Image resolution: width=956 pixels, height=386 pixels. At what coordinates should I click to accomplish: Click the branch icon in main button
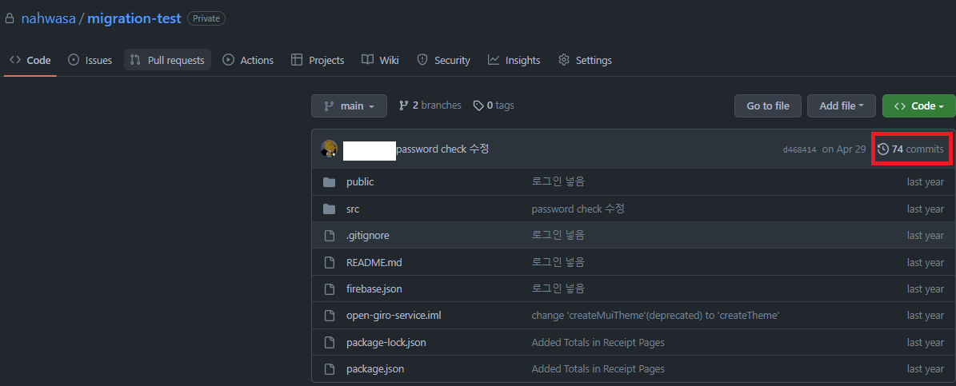point(329,106)
